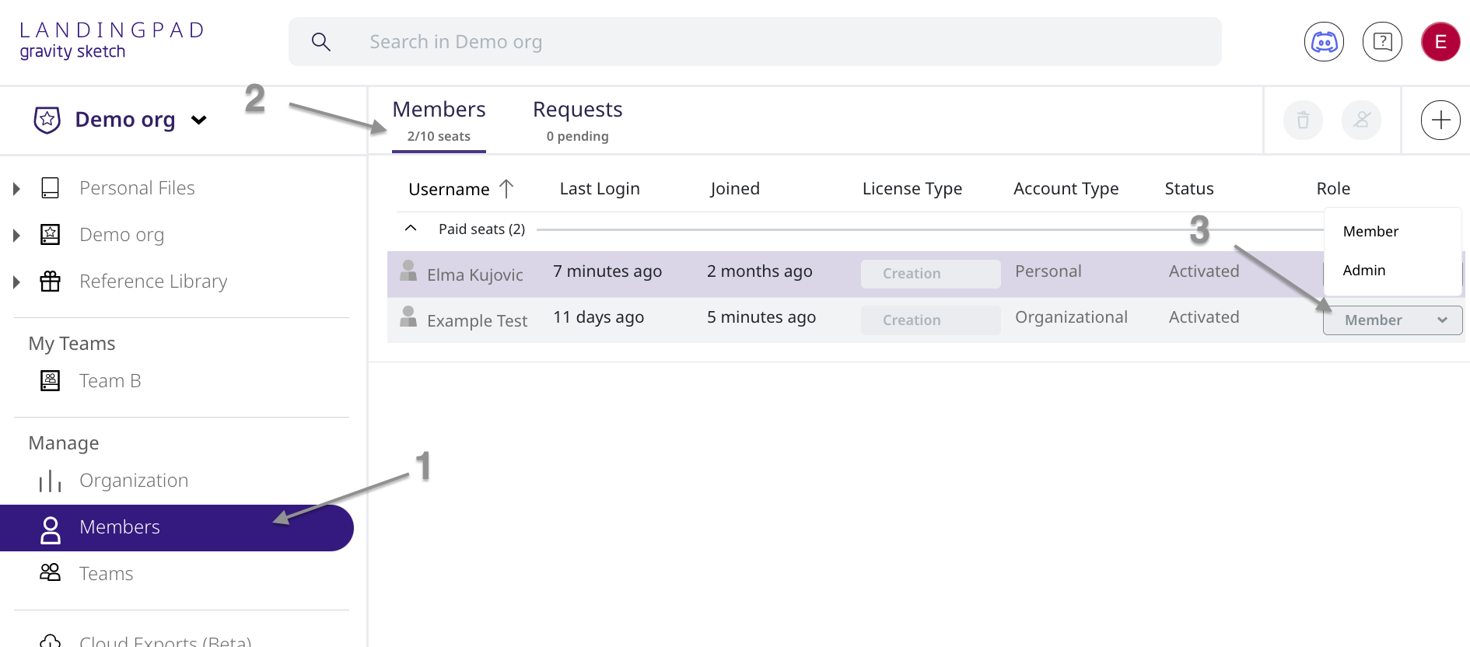Open Cloud Exports (Beta)
Viewport: 1470px width, 647px height.
tap(165, 640)
